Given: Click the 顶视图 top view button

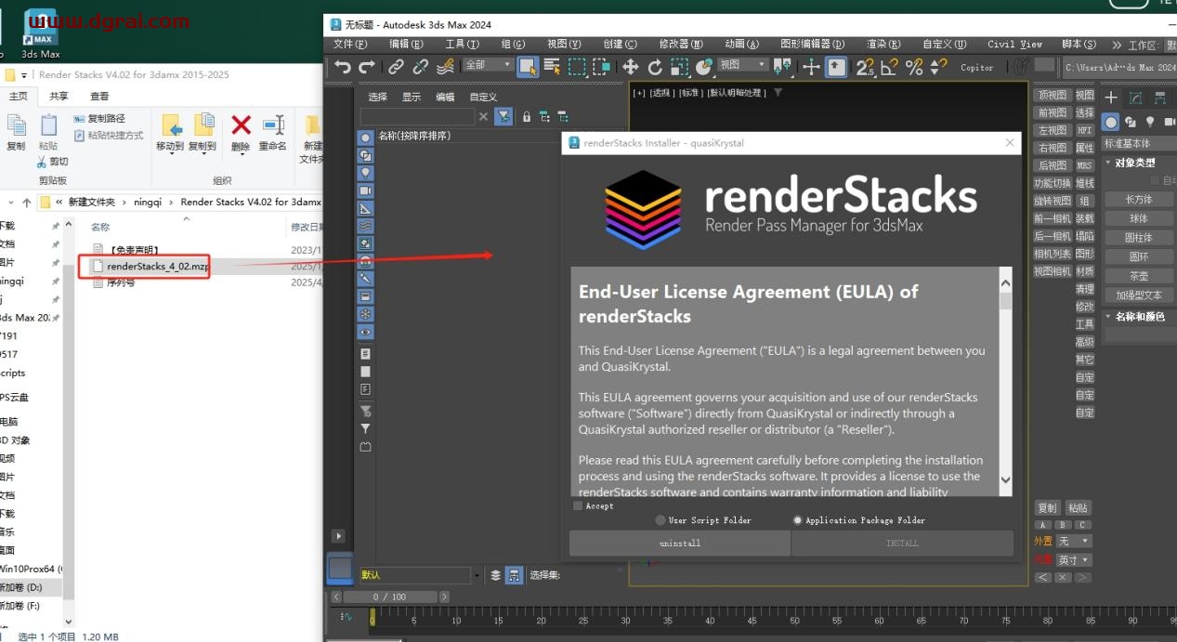Looking at the screenshot, I should coord(1053,95).
